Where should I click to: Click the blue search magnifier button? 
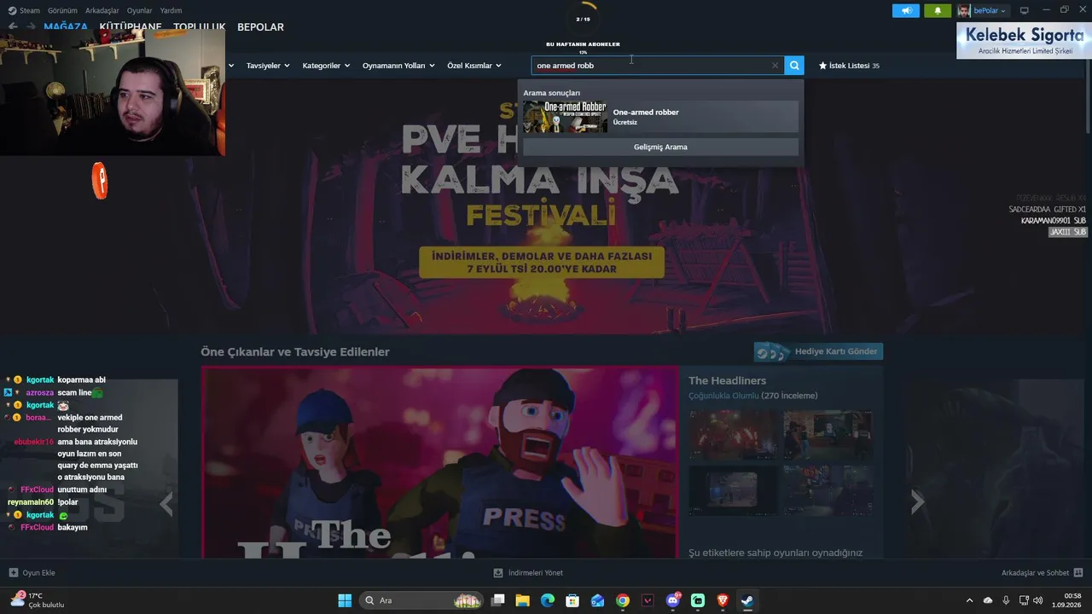point(794,66)
